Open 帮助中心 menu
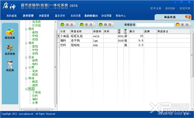 [121, 16]
